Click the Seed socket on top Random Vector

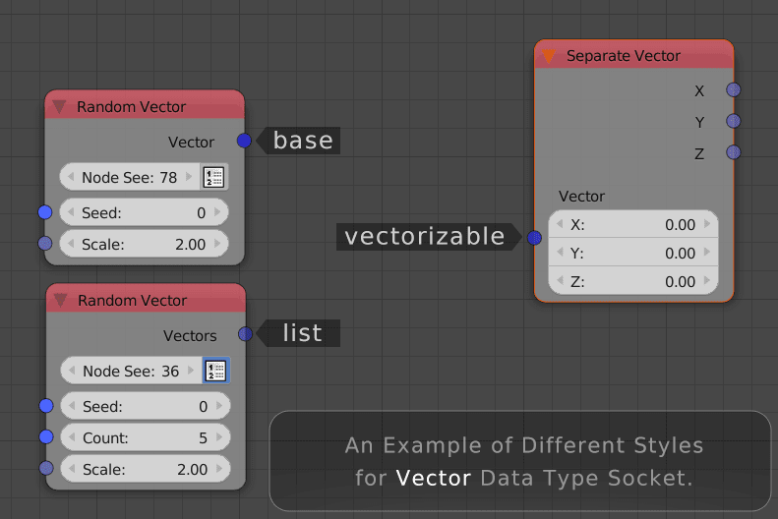(x=45, y=212)
